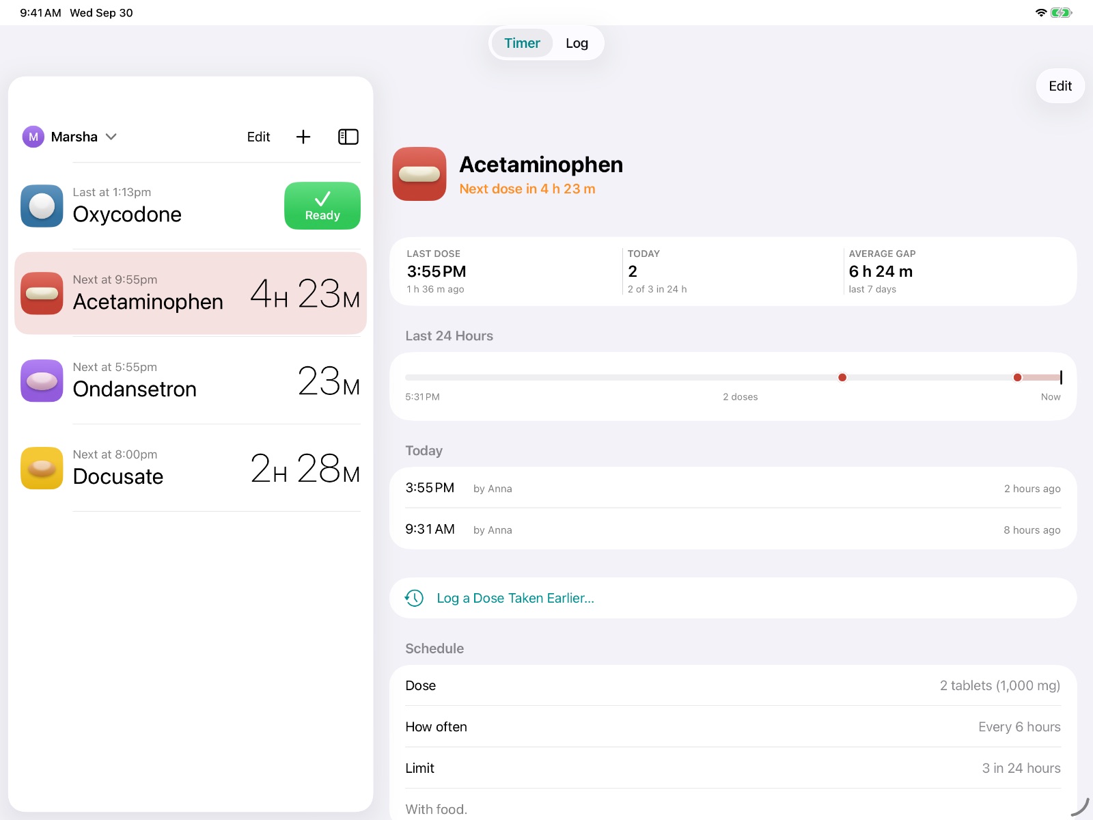
Task: Open the Oxycodone blue pill icon
Action: (42, 206)
